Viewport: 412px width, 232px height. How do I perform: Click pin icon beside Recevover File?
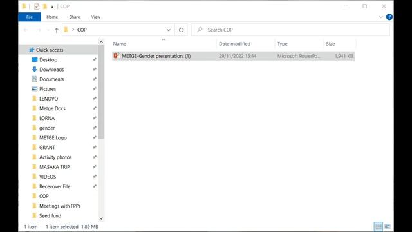pos(95,186)
